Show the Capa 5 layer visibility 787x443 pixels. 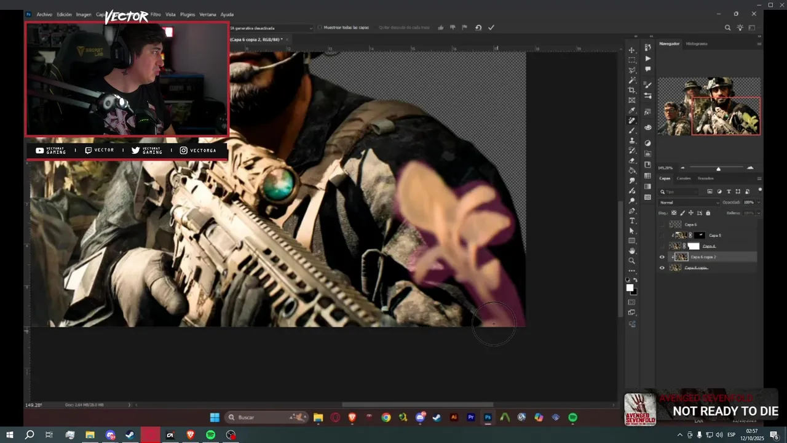pos(662,235)
